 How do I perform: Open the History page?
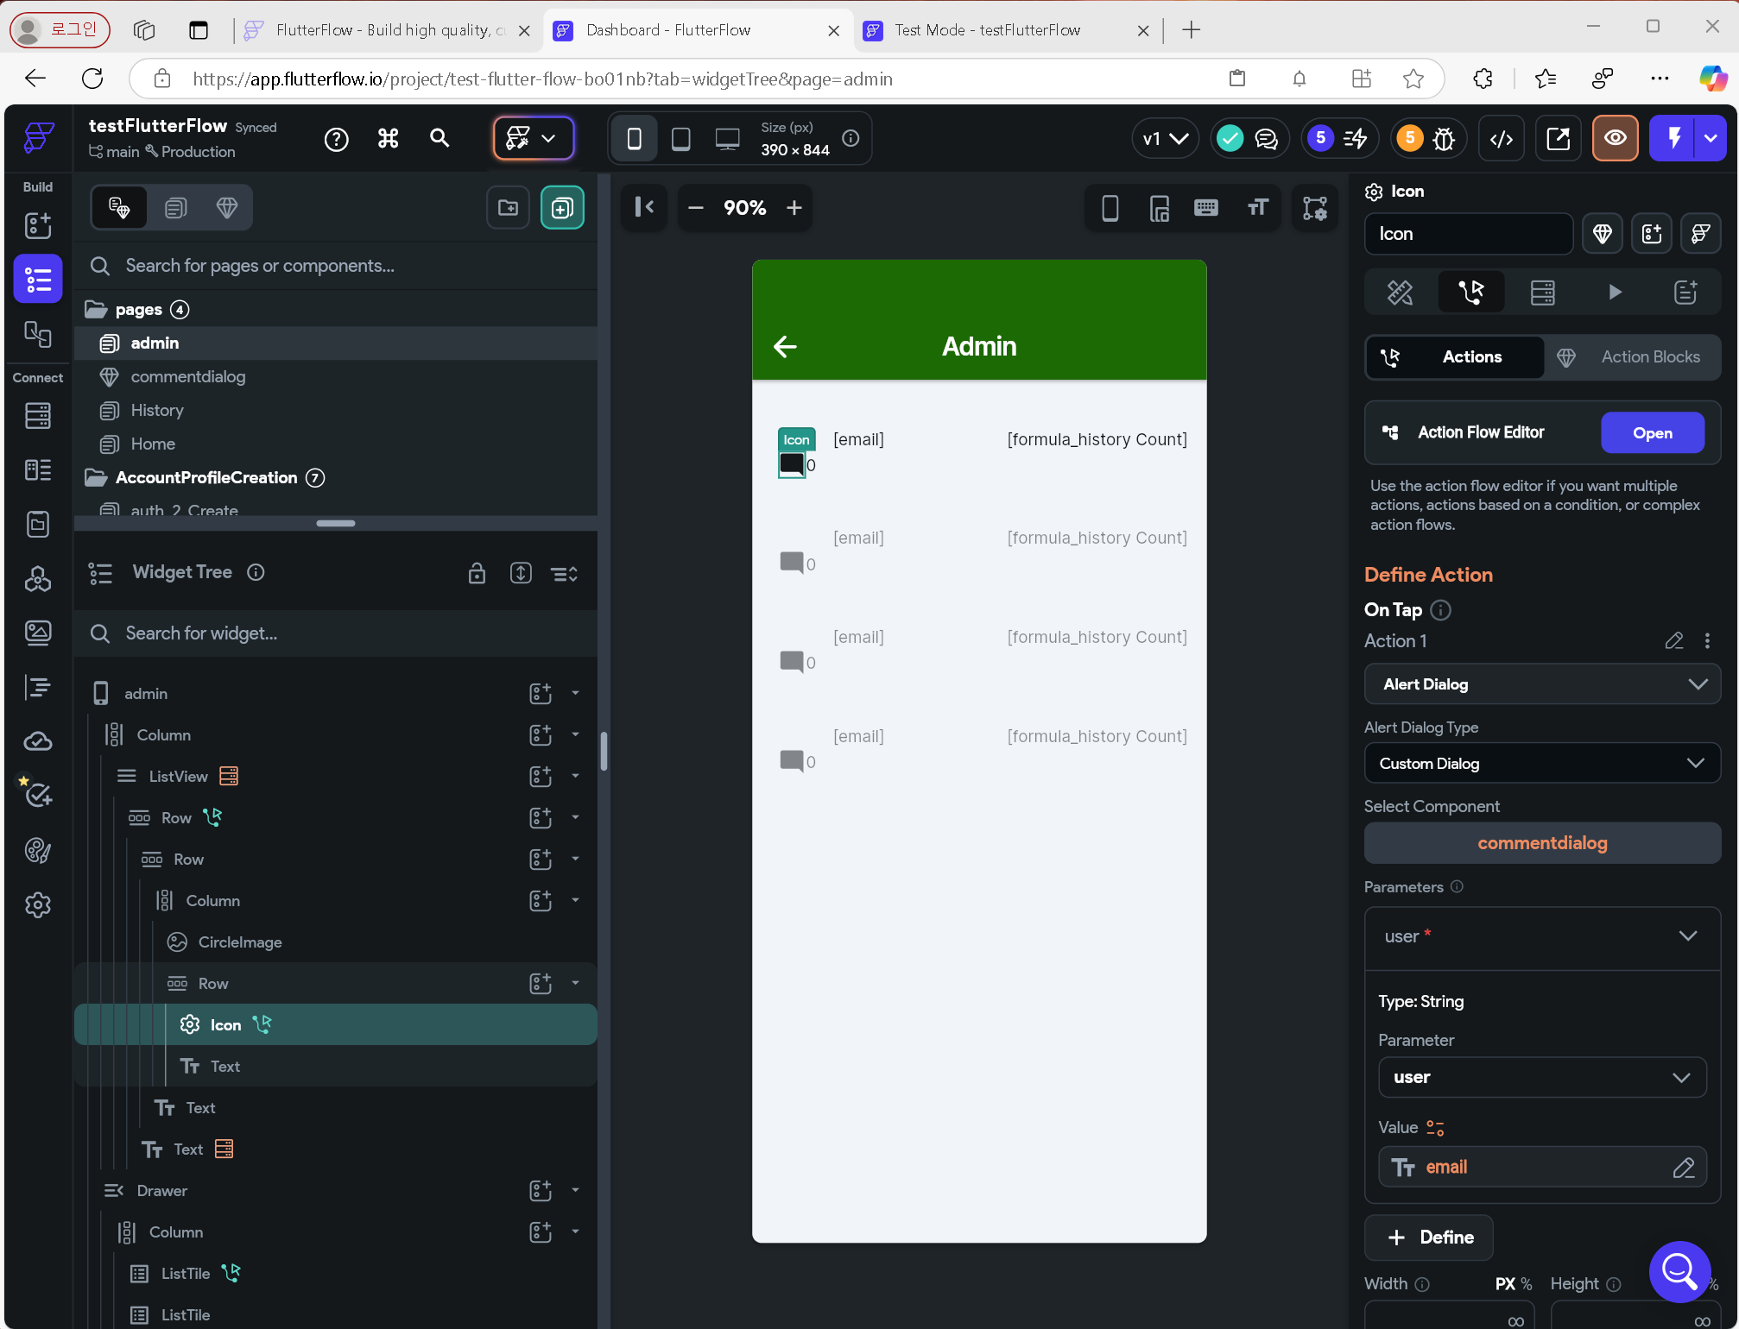click(157, 410)
